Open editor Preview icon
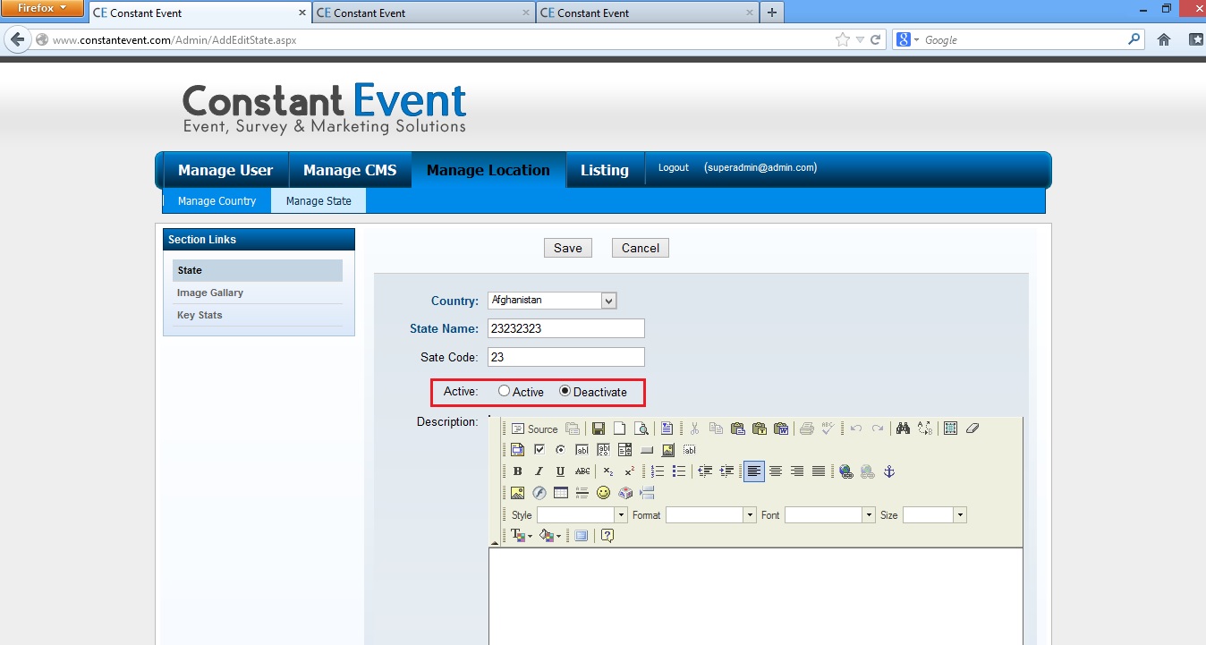Screen dimensions: 1206x645 [x=641, y=429]
